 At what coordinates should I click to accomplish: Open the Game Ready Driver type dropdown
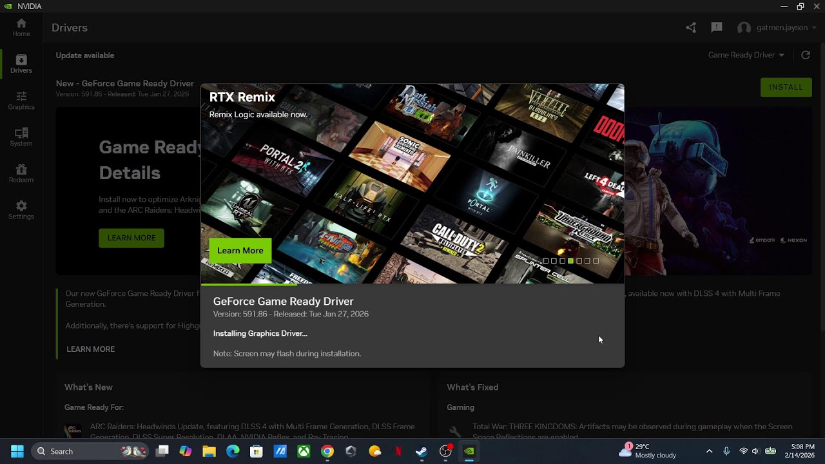746,55
